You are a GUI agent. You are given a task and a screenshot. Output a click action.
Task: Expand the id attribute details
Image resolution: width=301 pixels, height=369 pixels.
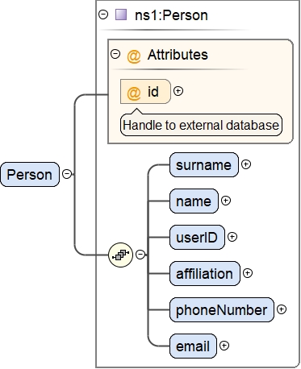pyautogui.click(x=178, y=91)
